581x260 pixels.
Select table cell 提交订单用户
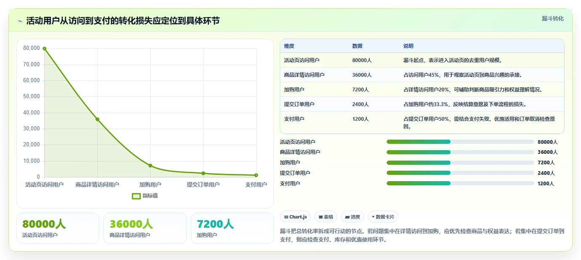299,104
